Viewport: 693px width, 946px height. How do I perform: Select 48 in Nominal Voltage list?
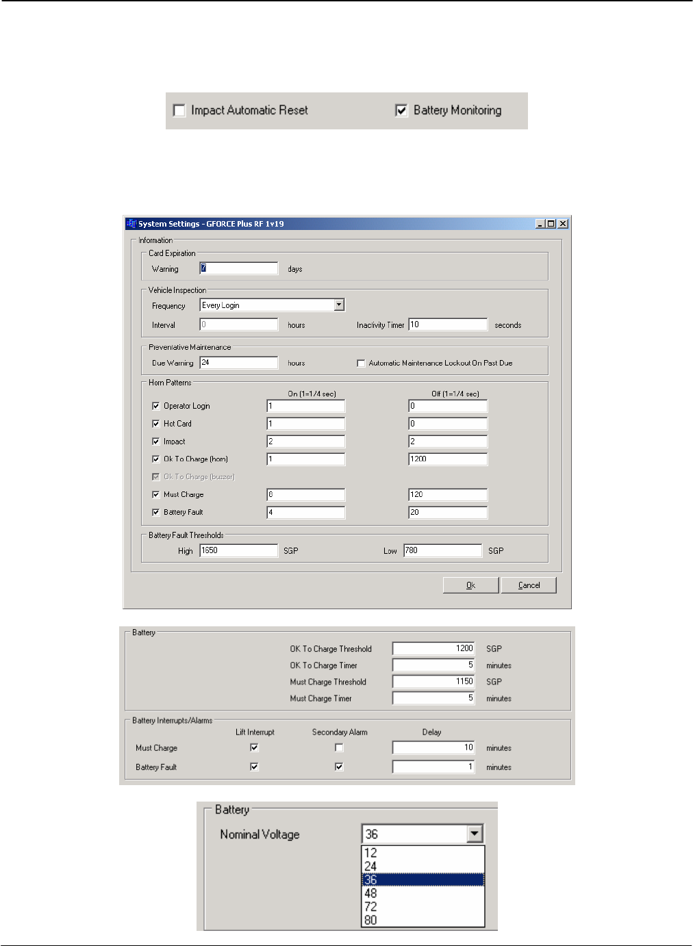(x=423, y=893)
